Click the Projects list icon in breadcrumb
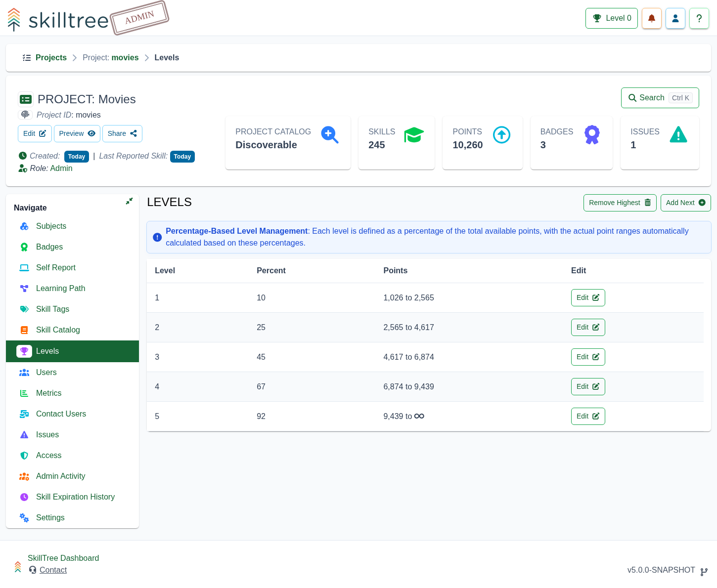 [27, 58]
